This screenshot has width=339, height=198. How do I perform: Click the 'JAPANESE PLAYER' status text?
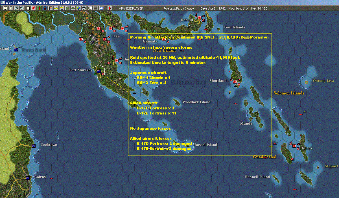coord(131,8)
